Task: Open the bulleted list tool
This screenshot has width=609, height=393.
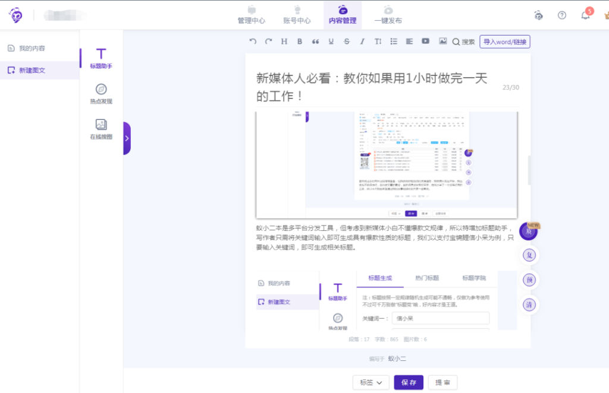Action: (x=394, y=42)
